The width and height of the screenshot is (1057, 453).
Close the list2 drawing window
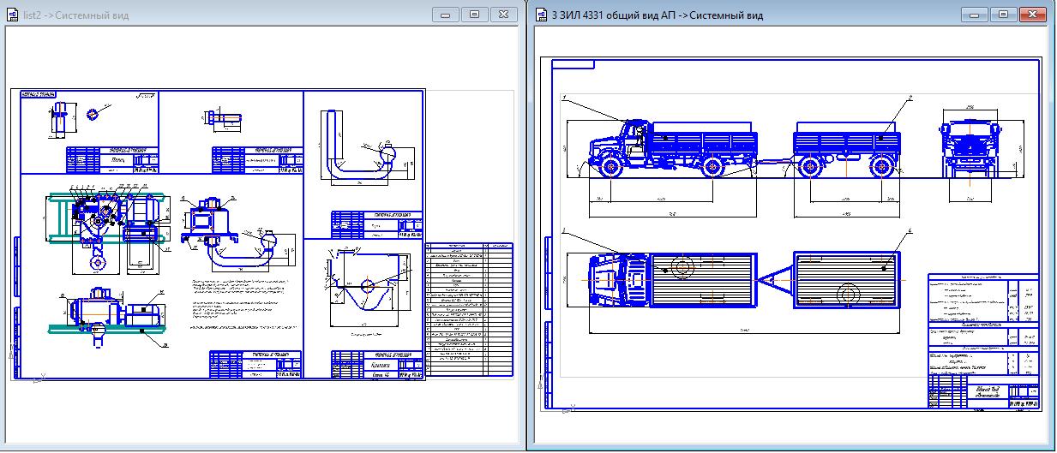click(x=501, y=15)
